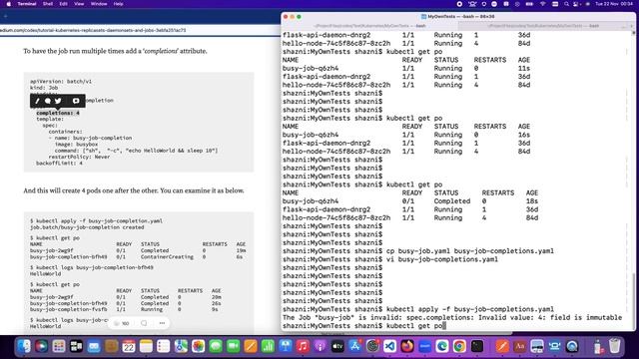Open Music from the Dock
The height and width of the screenshot is (359, 639).
click(x=303, y=346)
